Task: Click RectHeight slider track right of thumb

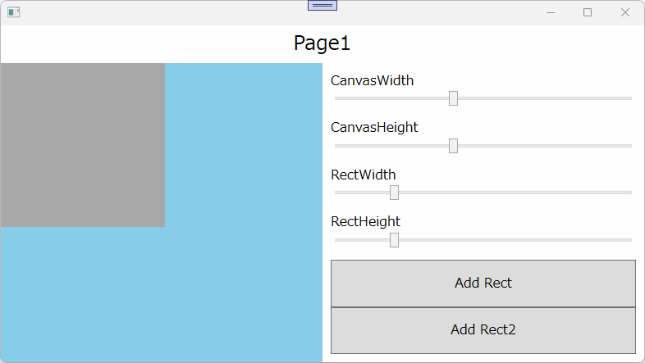Action: click(x=509, y=240)
